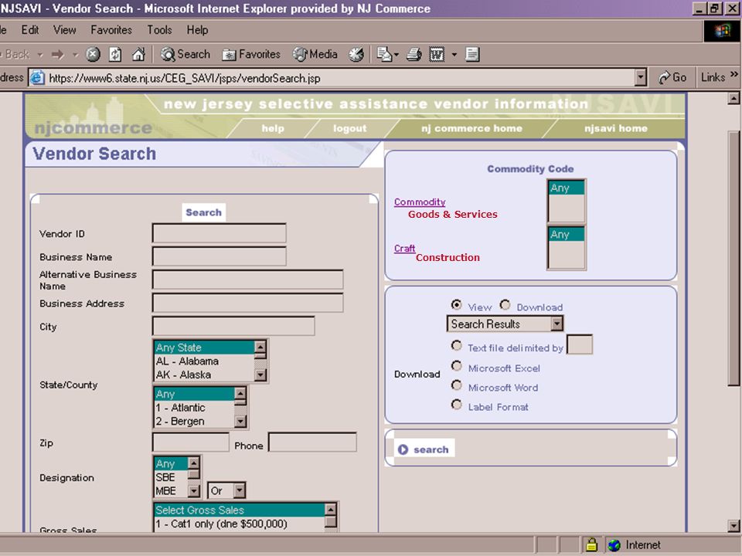Viewport: 742px width, 556px height.
Task: Open the Back button history dropdown
Action: [40, 56]
